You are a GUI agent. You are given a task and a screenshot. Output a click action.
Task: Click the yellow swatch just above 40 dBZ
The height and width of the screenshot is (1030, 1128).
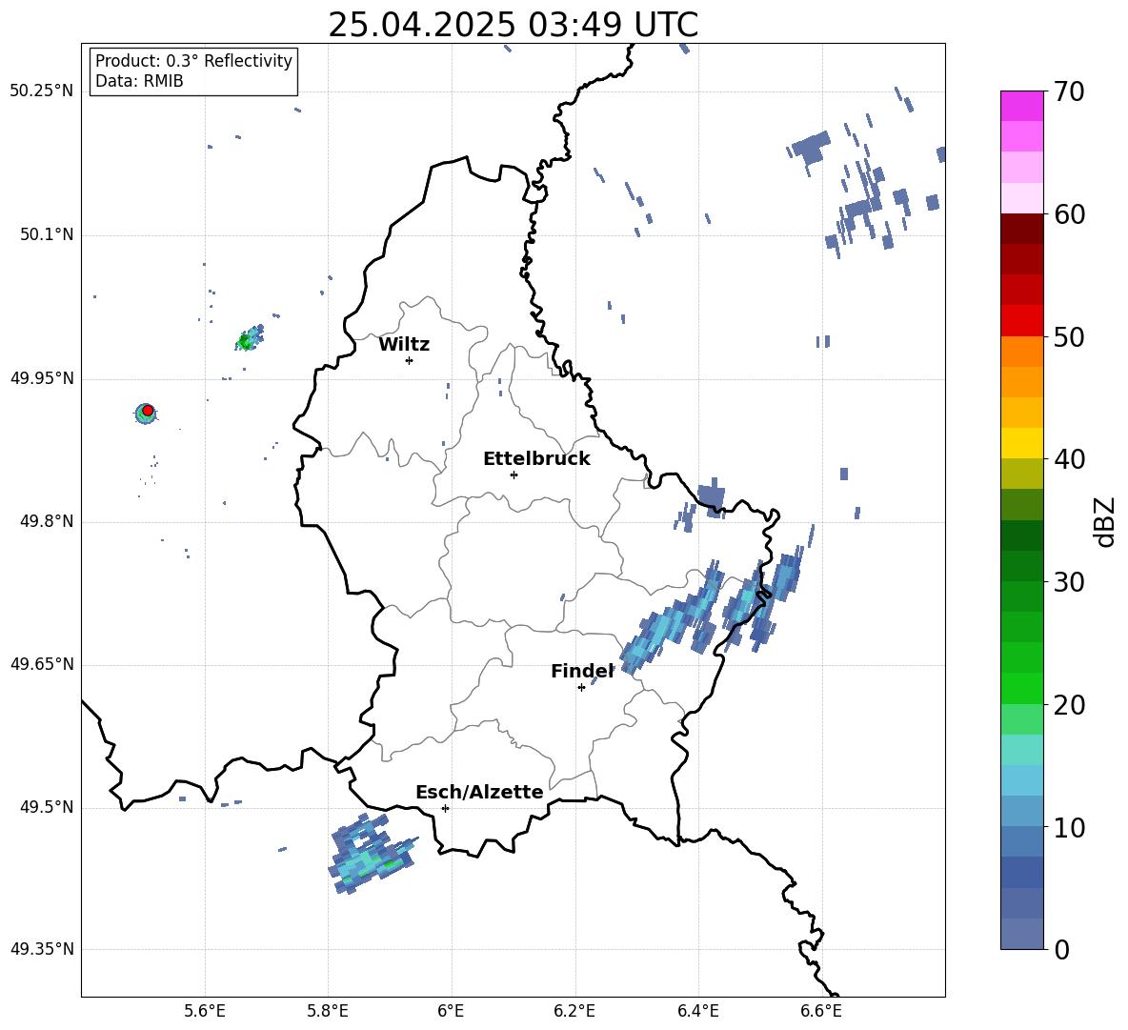1021,443
